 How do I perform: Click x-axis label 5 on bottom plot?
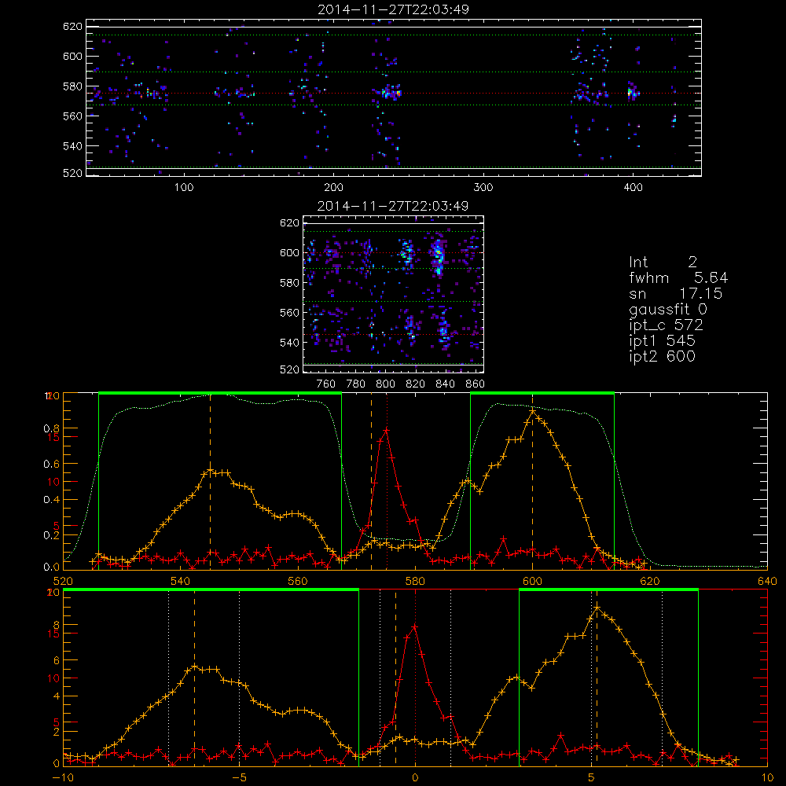click(x=592, y=777)
